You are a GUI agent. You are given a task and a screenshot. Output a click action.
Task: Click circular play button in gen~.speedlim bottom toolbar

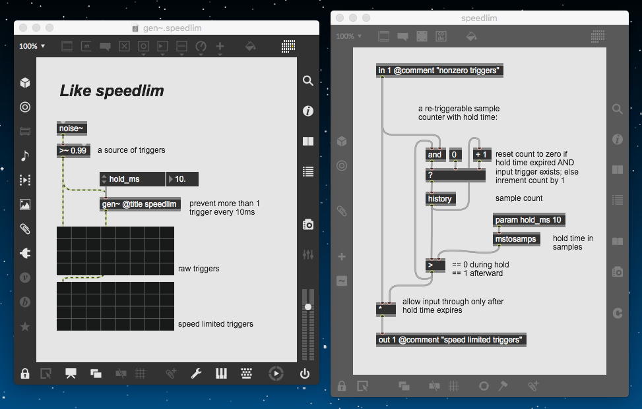(x=276, y=373)
